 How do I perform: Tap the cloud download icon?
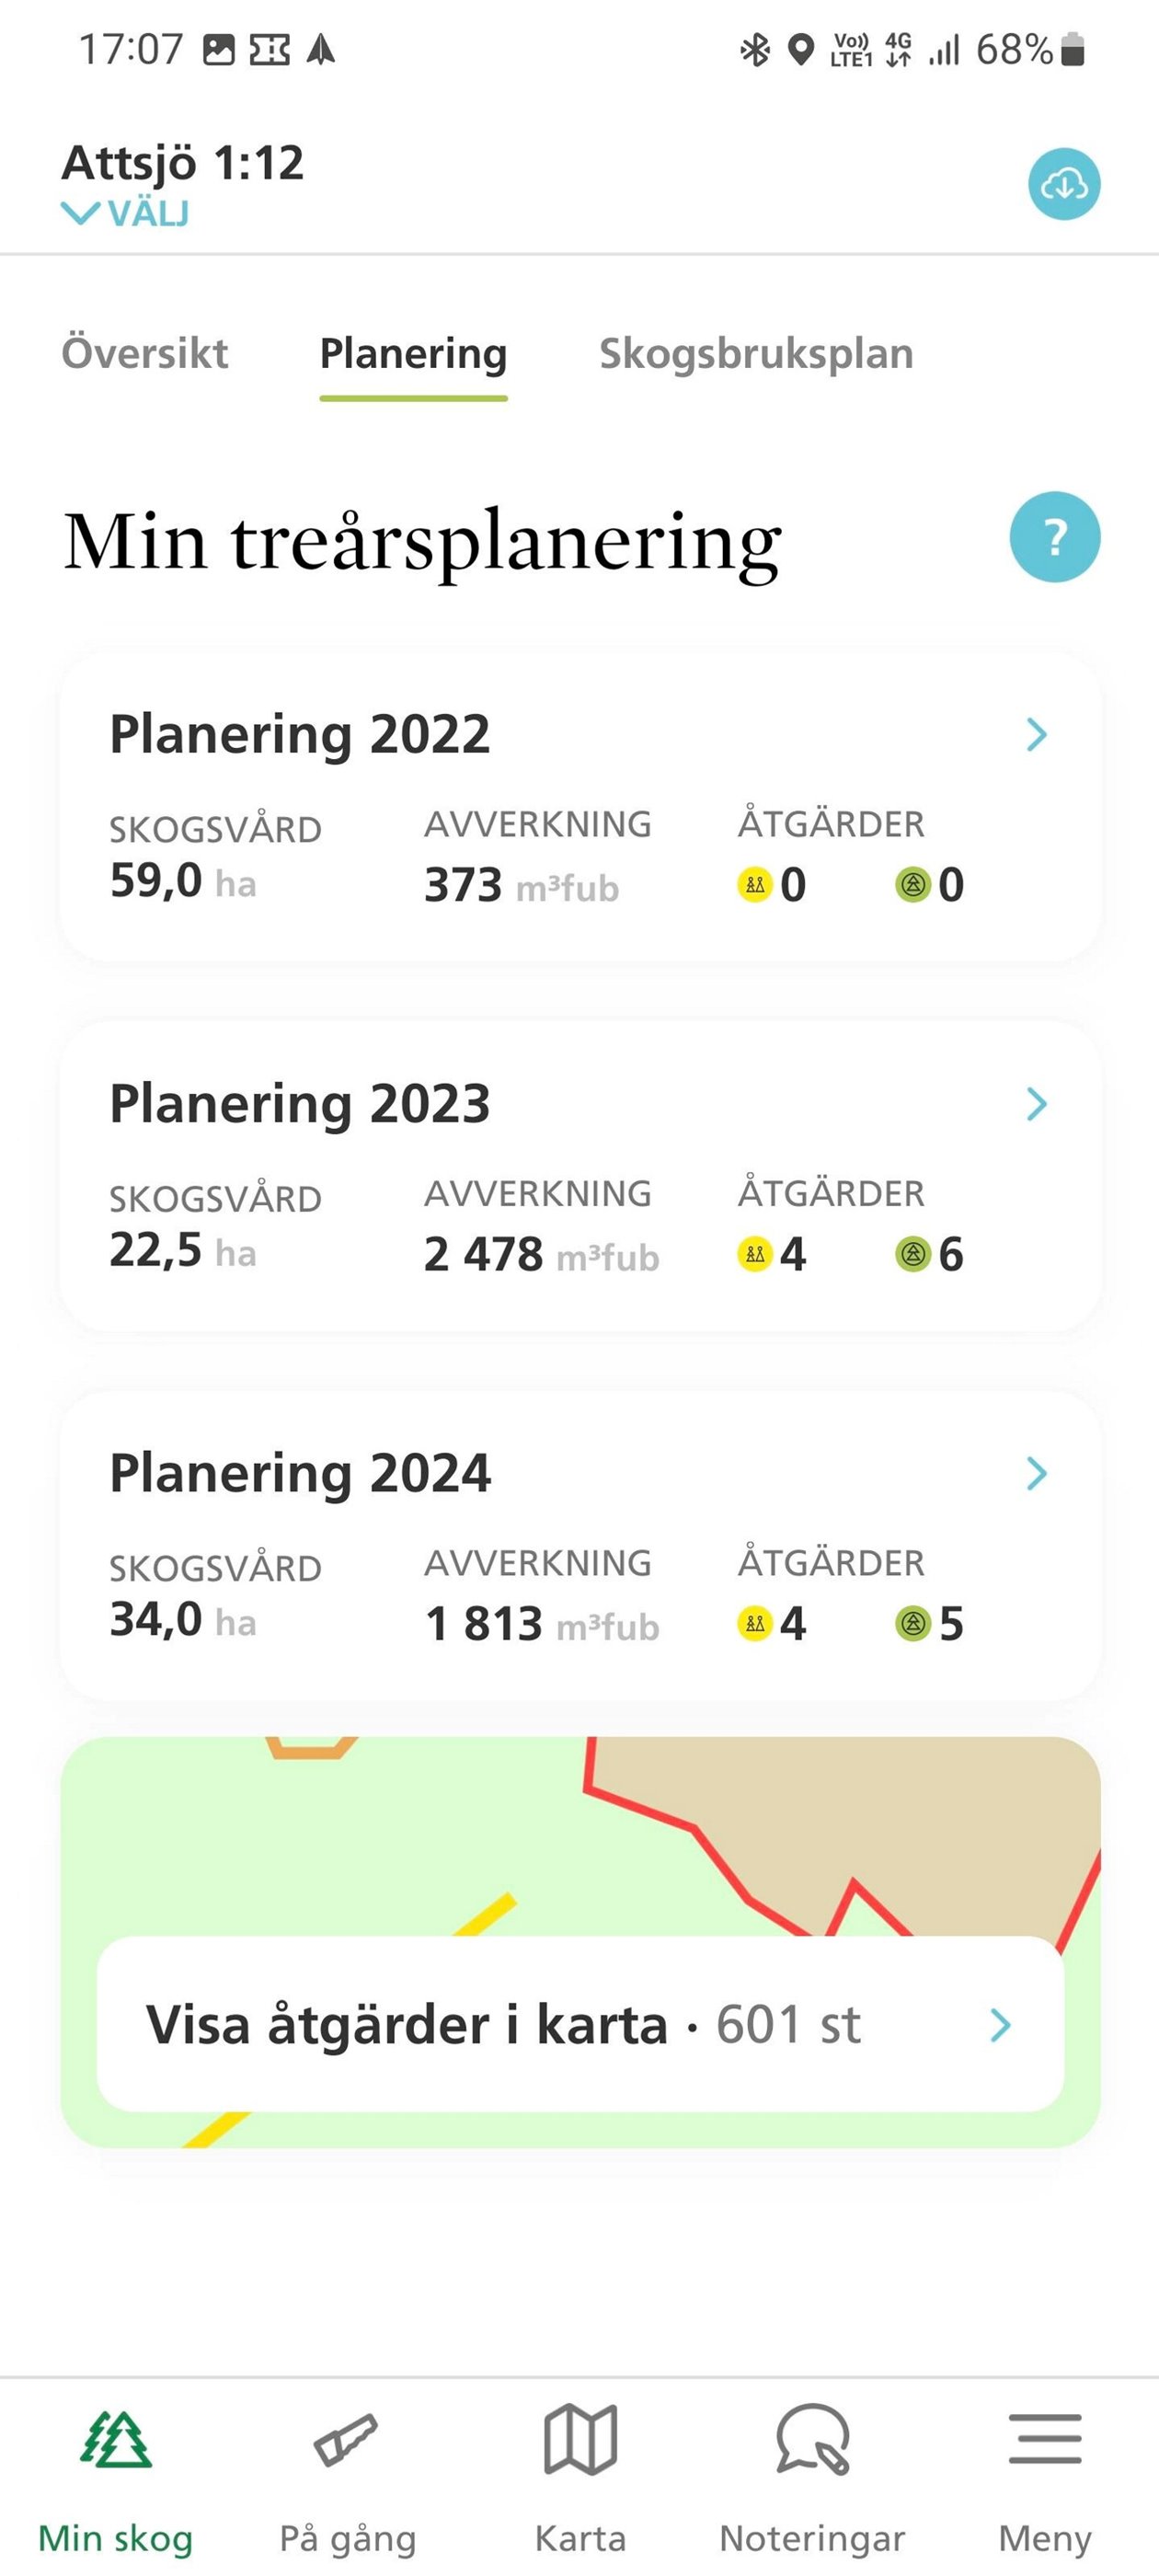point(1064,184)
